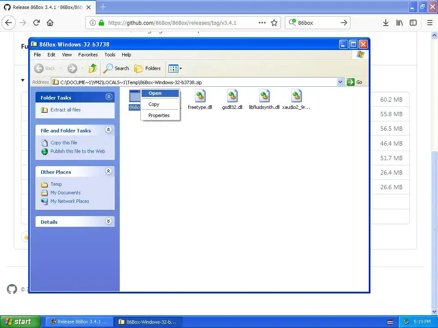Image resolution: width=438 pixels, height=328 pixels.
Task: Collapse the File and Folder Tasks panel
Action: tap(108, 130)
